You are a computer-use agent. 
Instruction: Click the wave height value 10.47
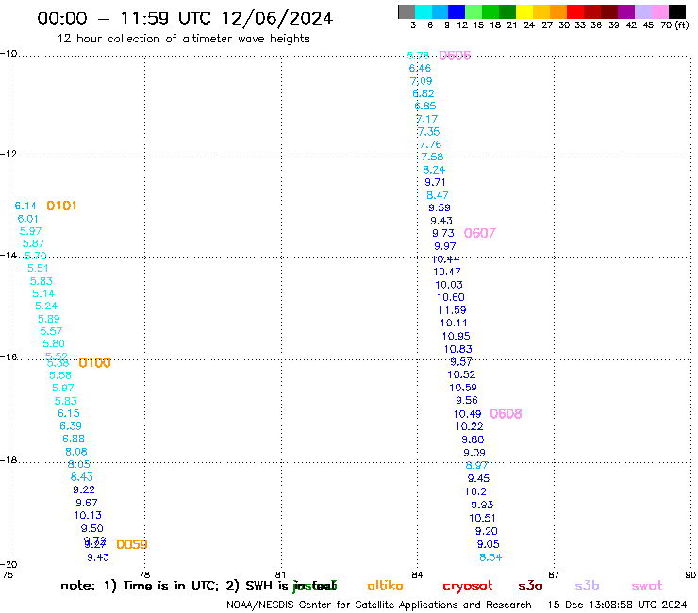447,272
